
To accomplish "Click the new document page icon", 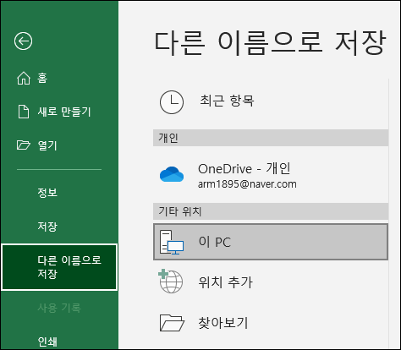I will [24, 112].
